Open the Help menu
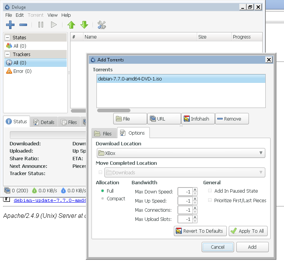This screenshot has width=284, height=264. pyautogui.click(x=66, y=15)
